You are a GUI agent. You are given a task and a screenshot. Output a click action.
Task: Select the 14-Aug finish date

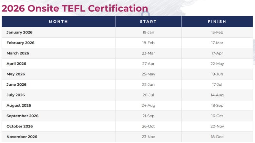coord(217,95)
